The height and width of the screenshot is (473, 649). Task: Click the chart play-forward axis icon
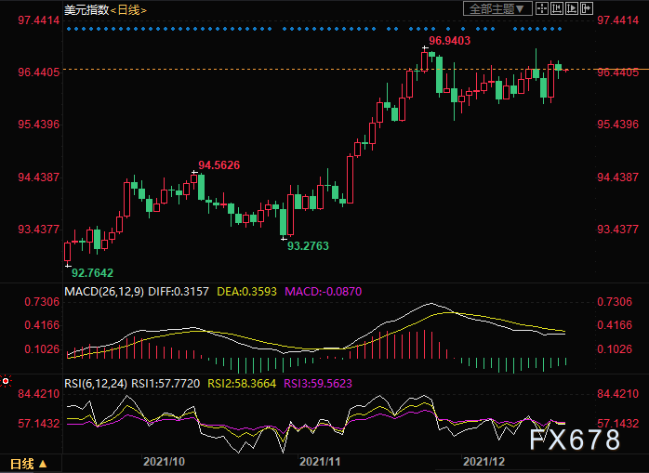(572, 8)
